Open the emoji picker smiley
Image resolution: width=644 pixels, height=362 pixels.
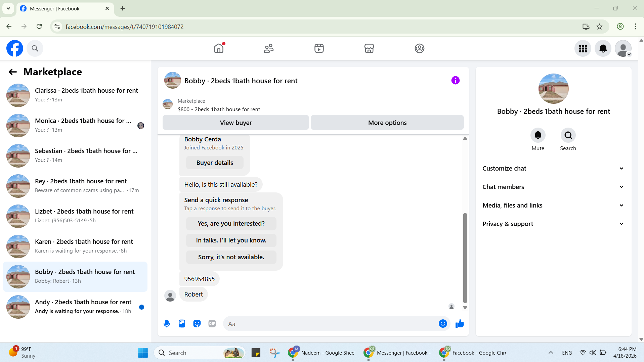click(x=443, y=324)
